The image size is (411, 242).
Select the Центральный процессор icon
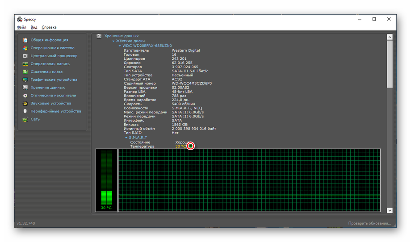(25, 56)
